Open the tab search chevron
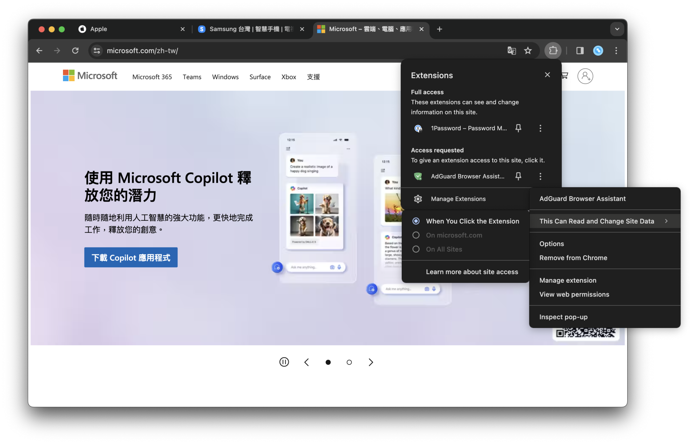This screenshot has height=444, width=692. click(x=617, y=29)
